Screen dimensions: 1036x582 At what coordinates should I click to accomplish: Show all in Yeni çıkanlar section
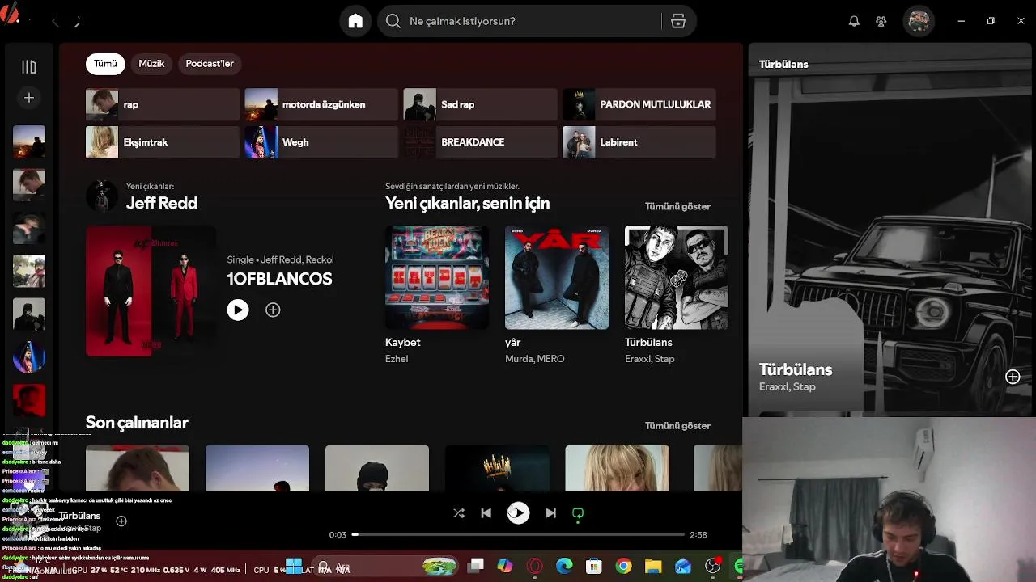pyautogui.click(x=677, y=206)
